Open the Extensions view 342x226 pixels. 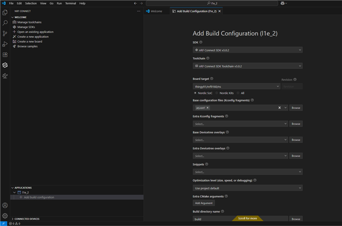pyautogui.click(x=5, y=54)
